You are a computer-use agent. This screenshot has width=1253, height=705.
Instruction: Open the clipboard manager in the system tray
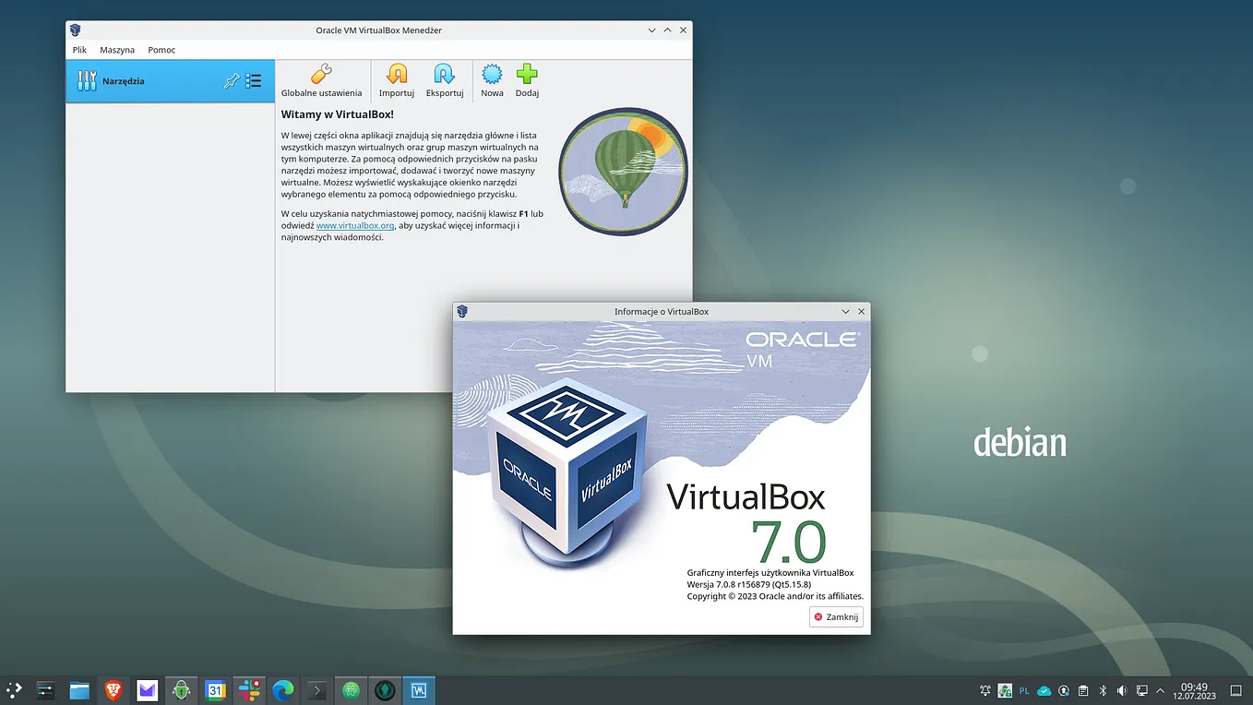[x=1082, y=689]
